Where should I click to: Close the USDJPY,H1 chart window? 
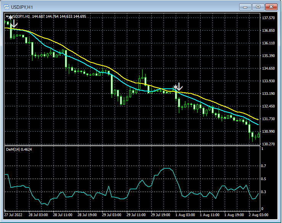click(x=271, y=7)
